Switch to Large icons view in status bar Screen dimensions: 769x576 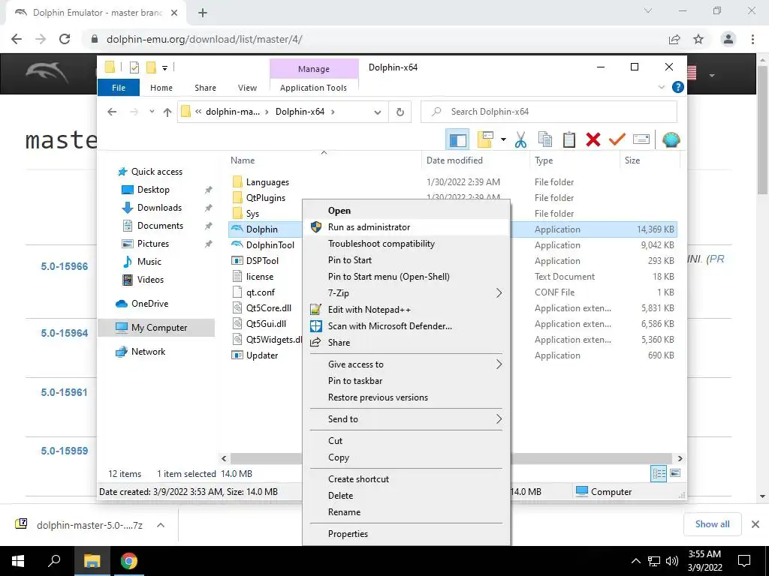675,473
